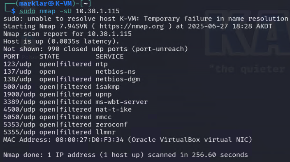Image resolution: width=290 pixels, height=162 pixels.
Task: Click the MAC address 08:00:27:D0:F3:34
Action: (x=90, y=140)
